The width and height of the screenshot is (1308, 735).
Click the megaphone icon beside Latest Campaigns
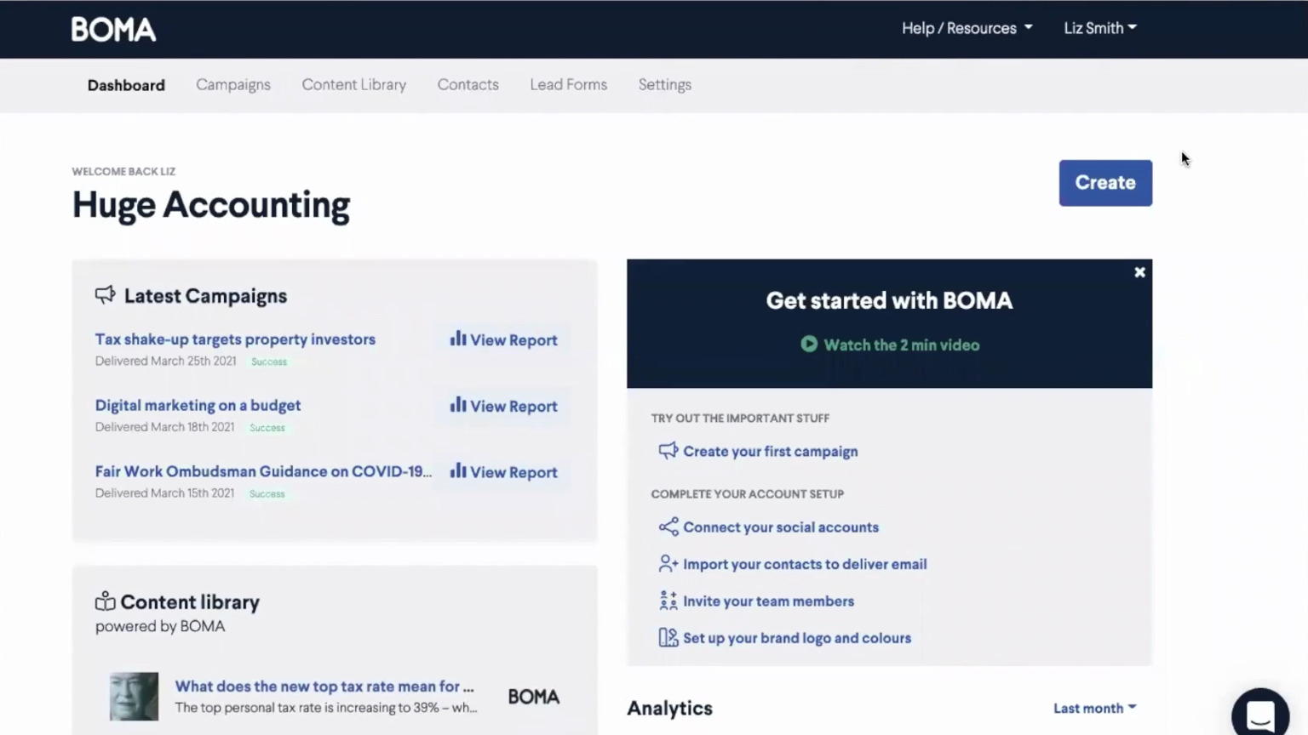[x=105, y=295]
